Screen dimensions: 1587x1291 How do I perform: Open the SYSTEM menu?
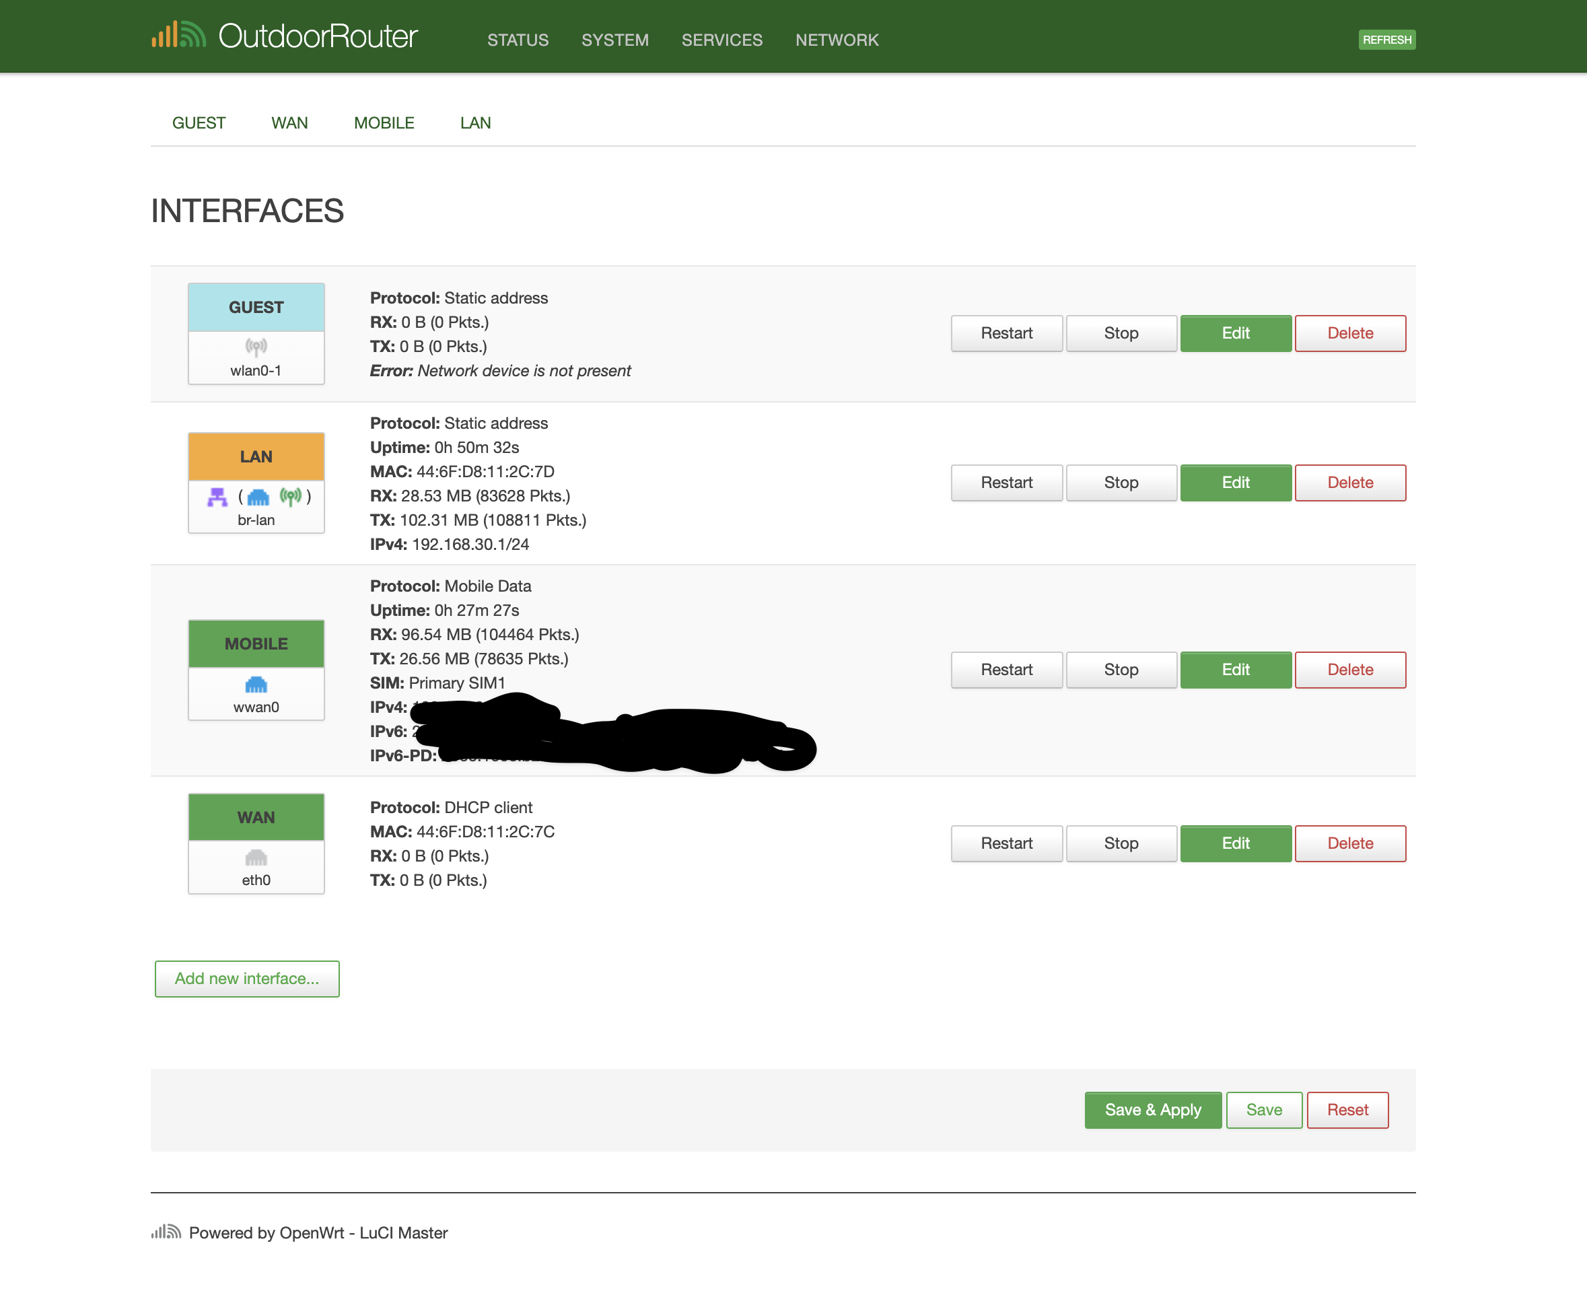pyautogui.click(x=615, y=40)
